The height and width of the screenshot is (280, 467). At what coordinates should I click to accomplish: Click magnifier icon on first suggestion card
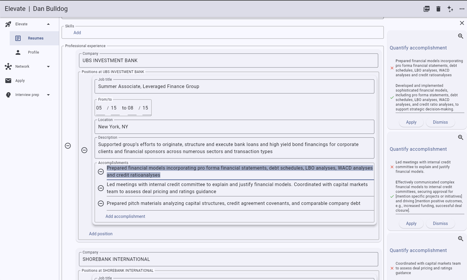(x=461, y=36)
